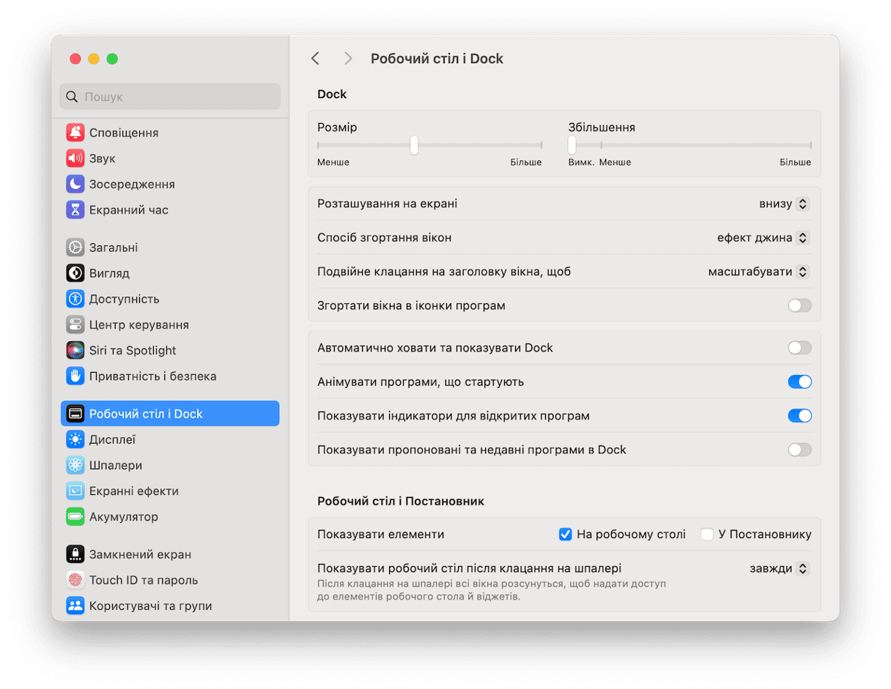The image size is (891, 689).
Task: Select Дисплеї in sidebar
Action: [x=170, y=439]
